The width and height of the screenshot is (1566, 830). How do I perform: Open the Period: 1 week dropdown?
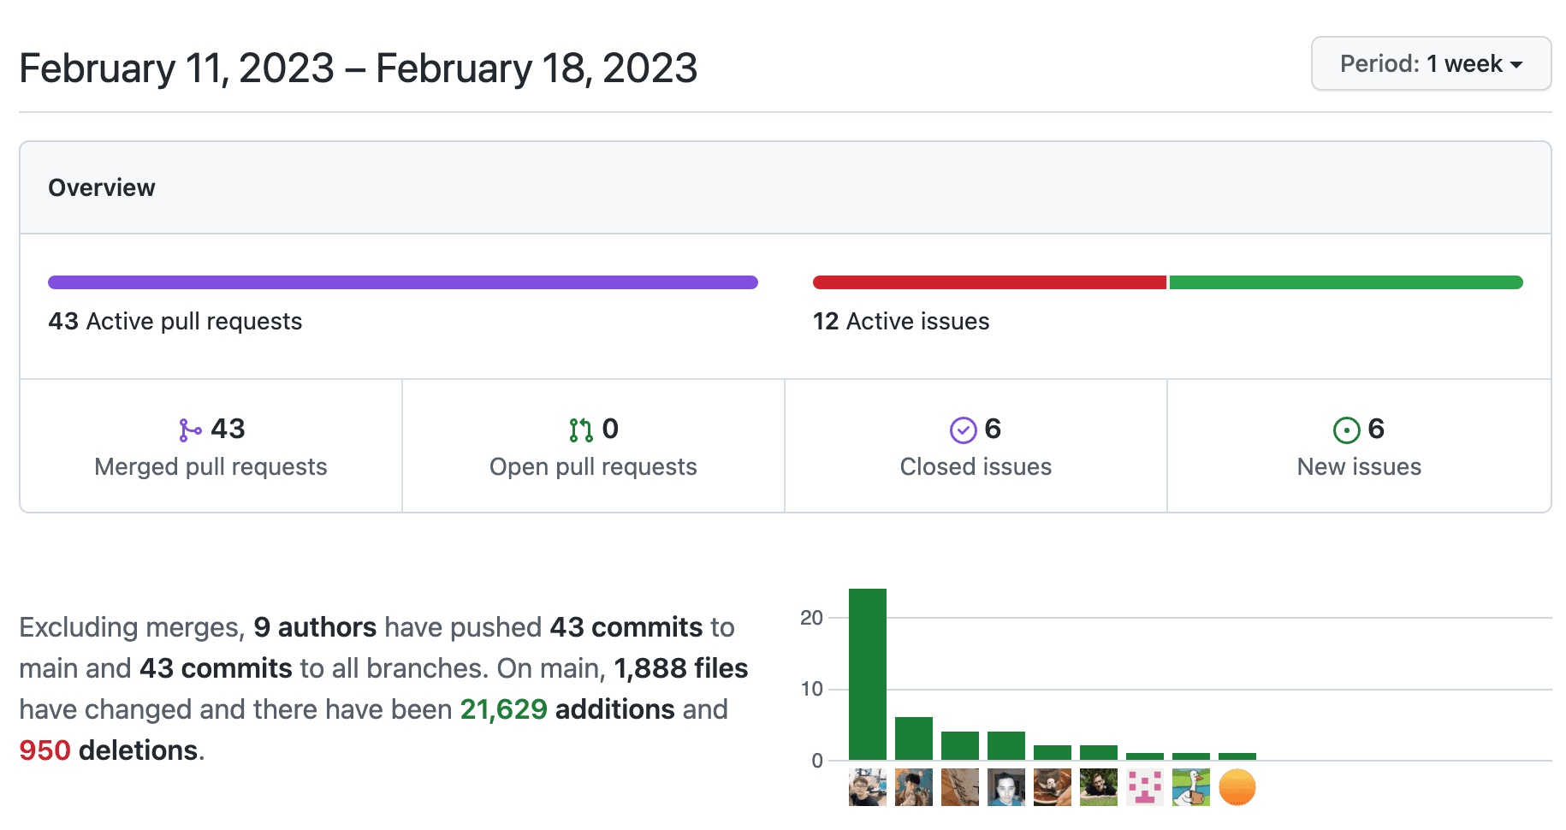[1430, 64]
